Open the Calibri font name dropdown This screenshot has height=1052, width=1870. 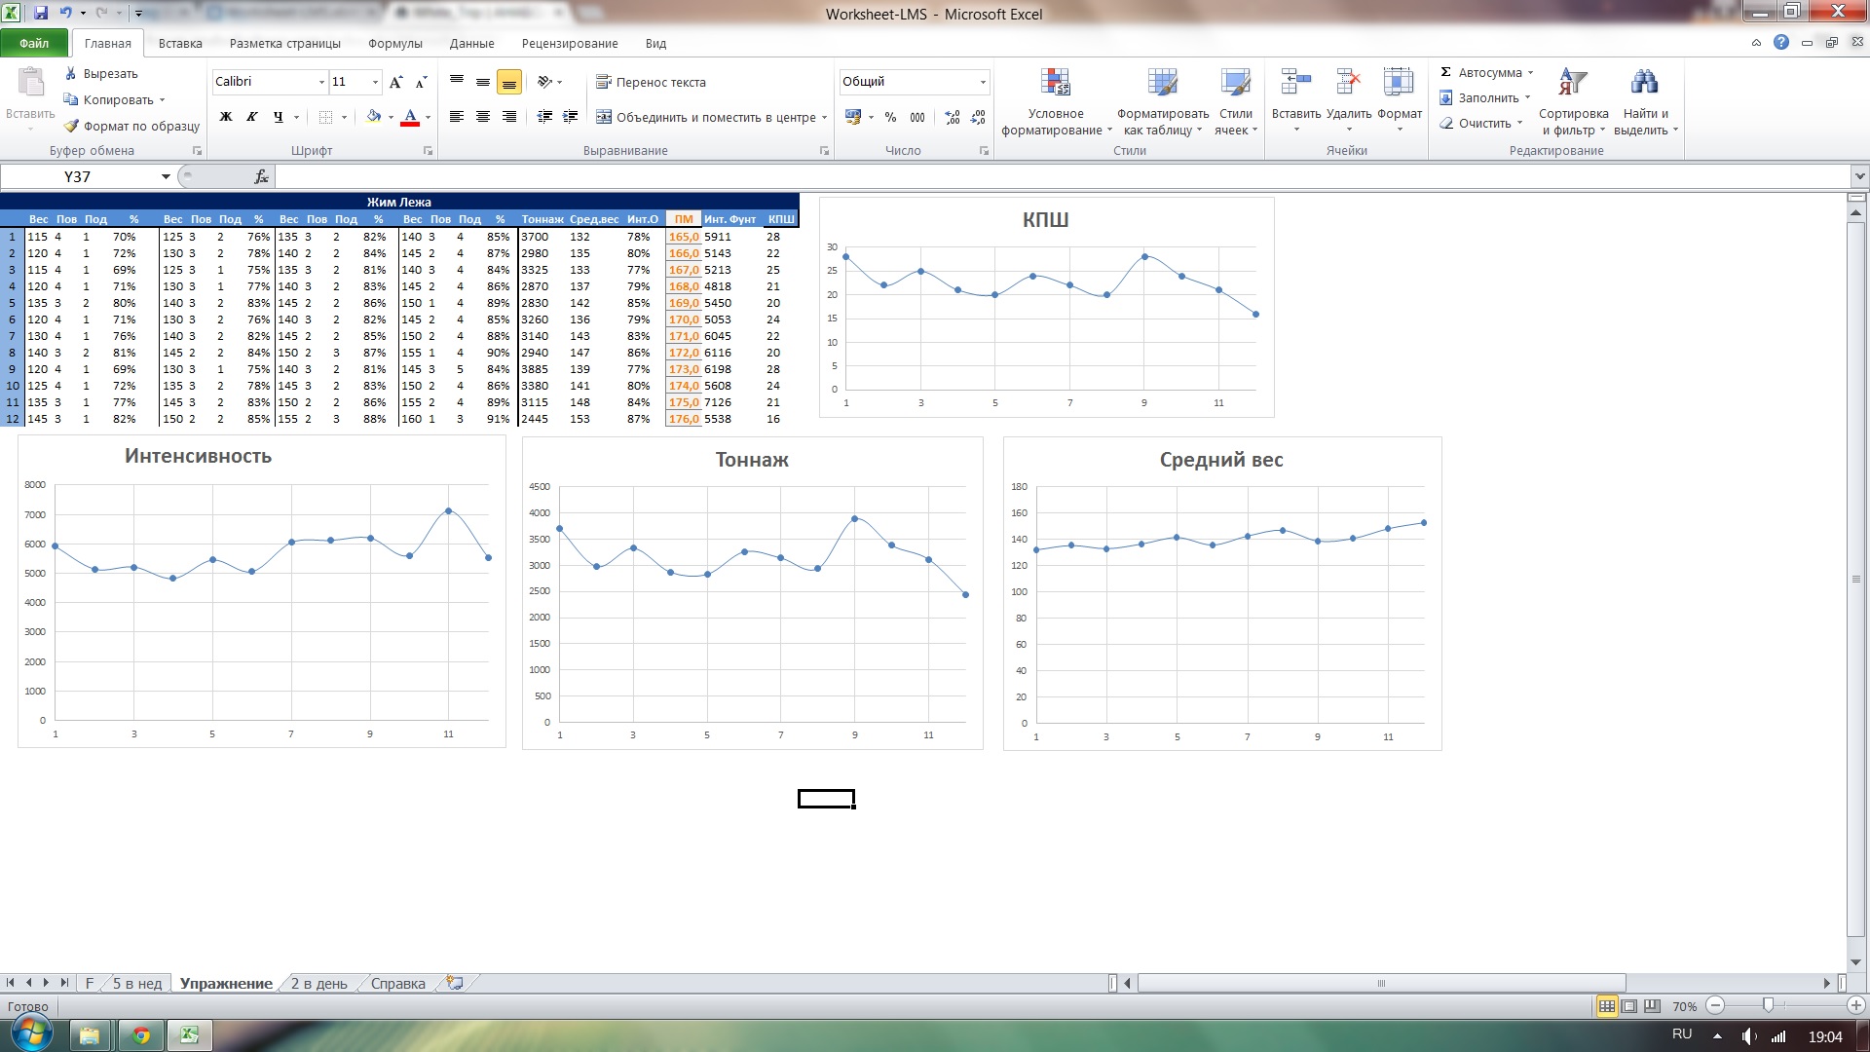[321, 82]
